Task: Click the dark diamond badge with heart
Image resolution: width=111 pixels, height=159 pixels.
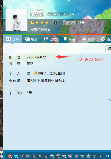Action: click(100, 156)
